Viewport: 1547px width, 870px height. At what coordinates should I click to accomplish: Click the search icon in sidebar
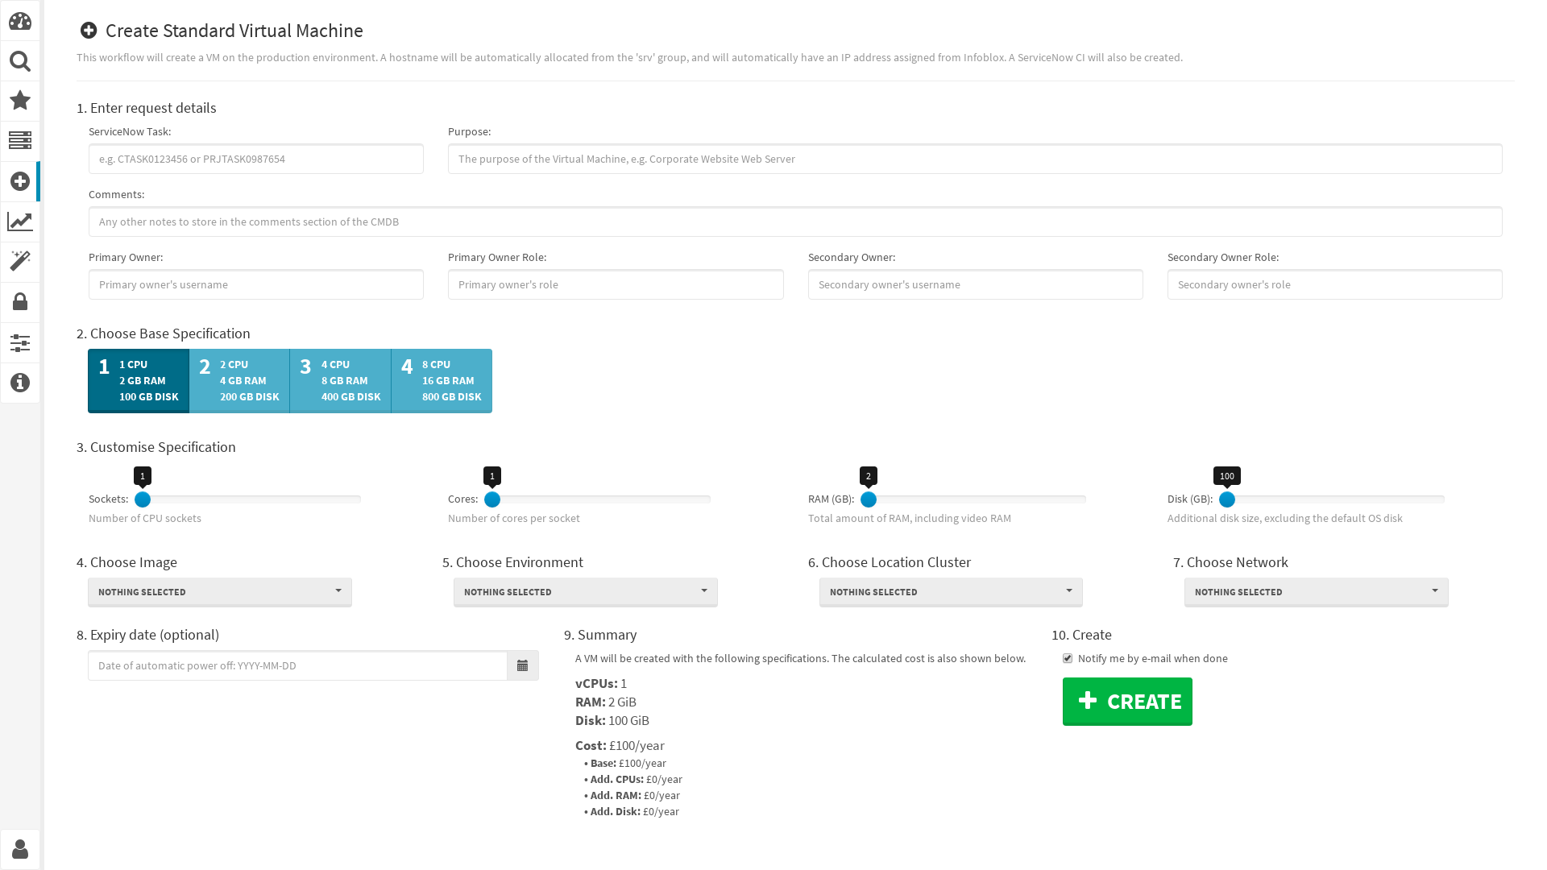pos(20,60)
